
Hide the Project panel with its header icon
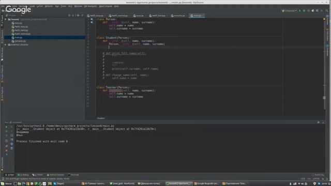(83, 16)
